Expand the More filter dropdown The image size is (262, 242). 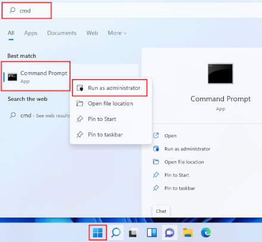[x=117, y=33]
